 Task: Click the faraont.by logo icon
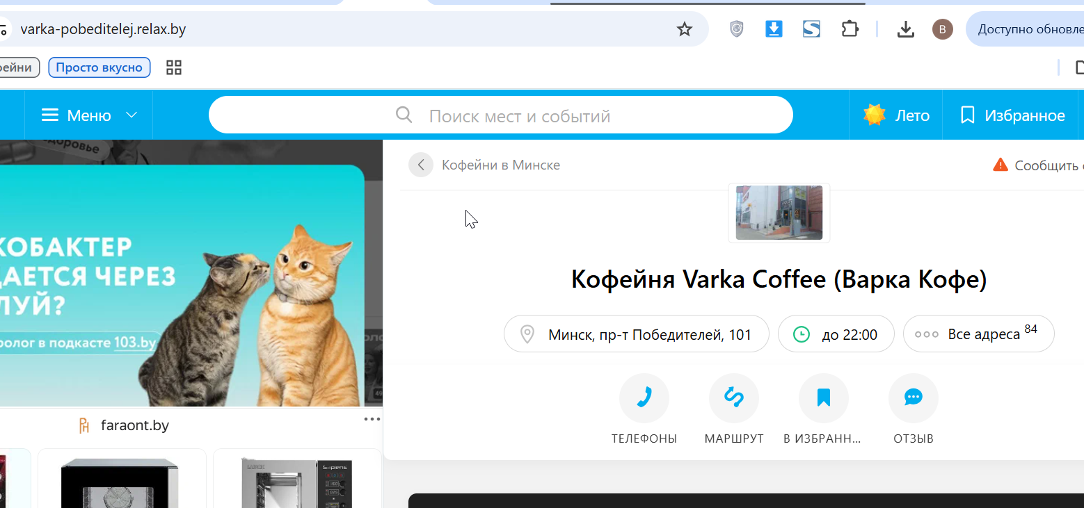point(84,425)
